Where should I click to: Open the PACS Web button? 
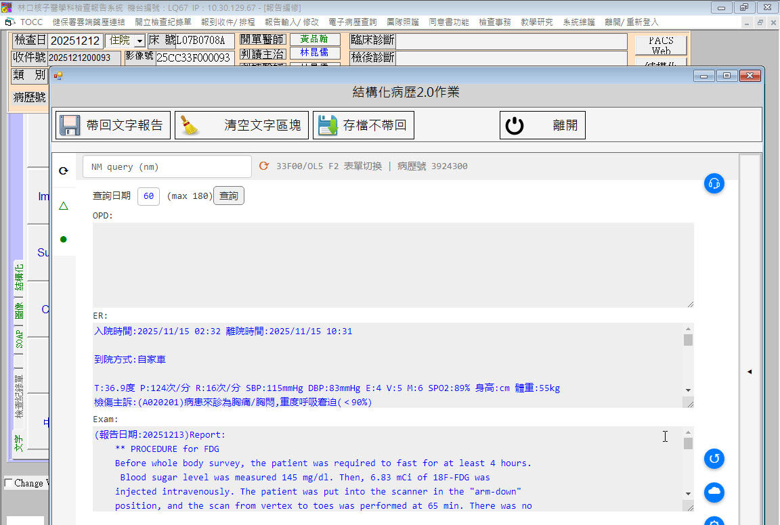[x=660, y=45]
